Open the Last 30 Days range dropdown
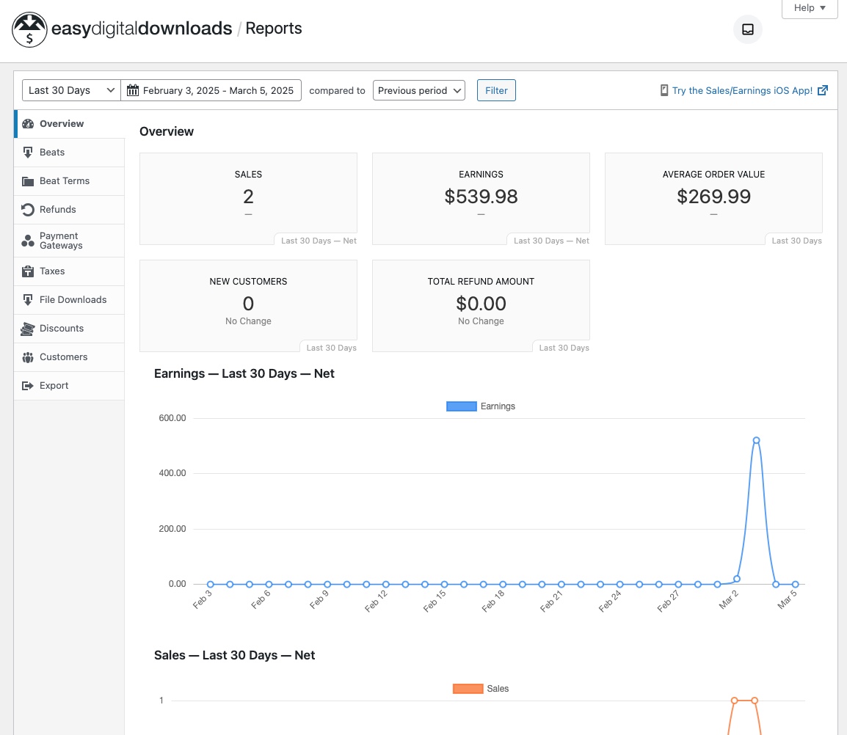Image resolution: width=847 pixels, height=735 pixels. coord(70,90)
